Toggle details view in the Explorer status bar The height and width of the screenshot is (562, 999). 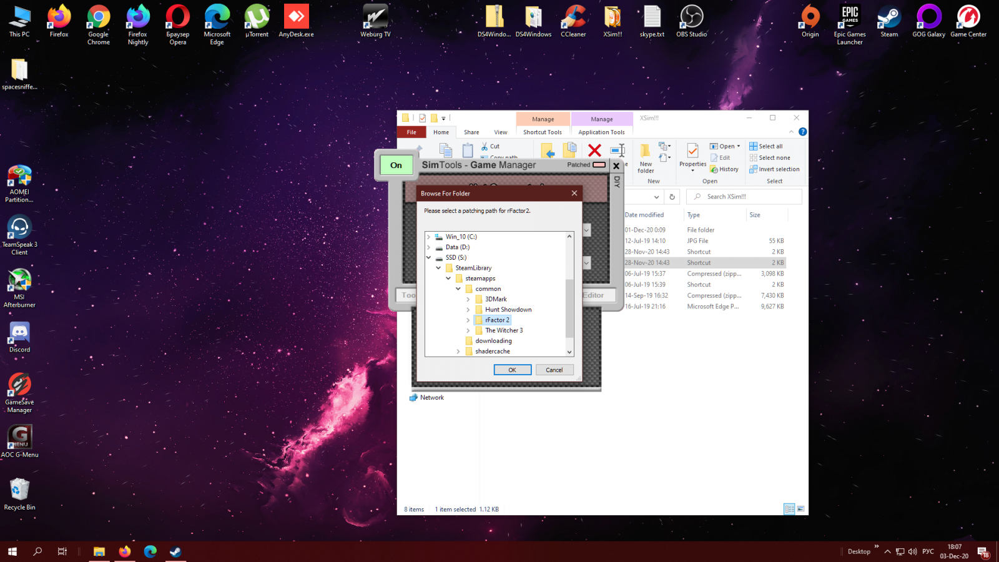pos(789,509)
